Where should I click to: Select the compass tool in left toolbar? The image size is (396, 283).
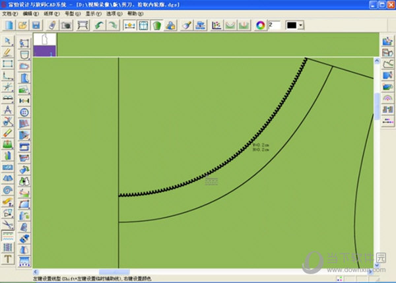click(8, 110)
